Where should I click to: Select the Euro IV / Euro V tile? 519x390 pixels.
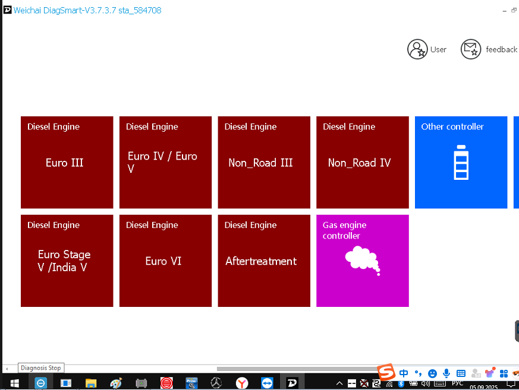pos(165,162)
